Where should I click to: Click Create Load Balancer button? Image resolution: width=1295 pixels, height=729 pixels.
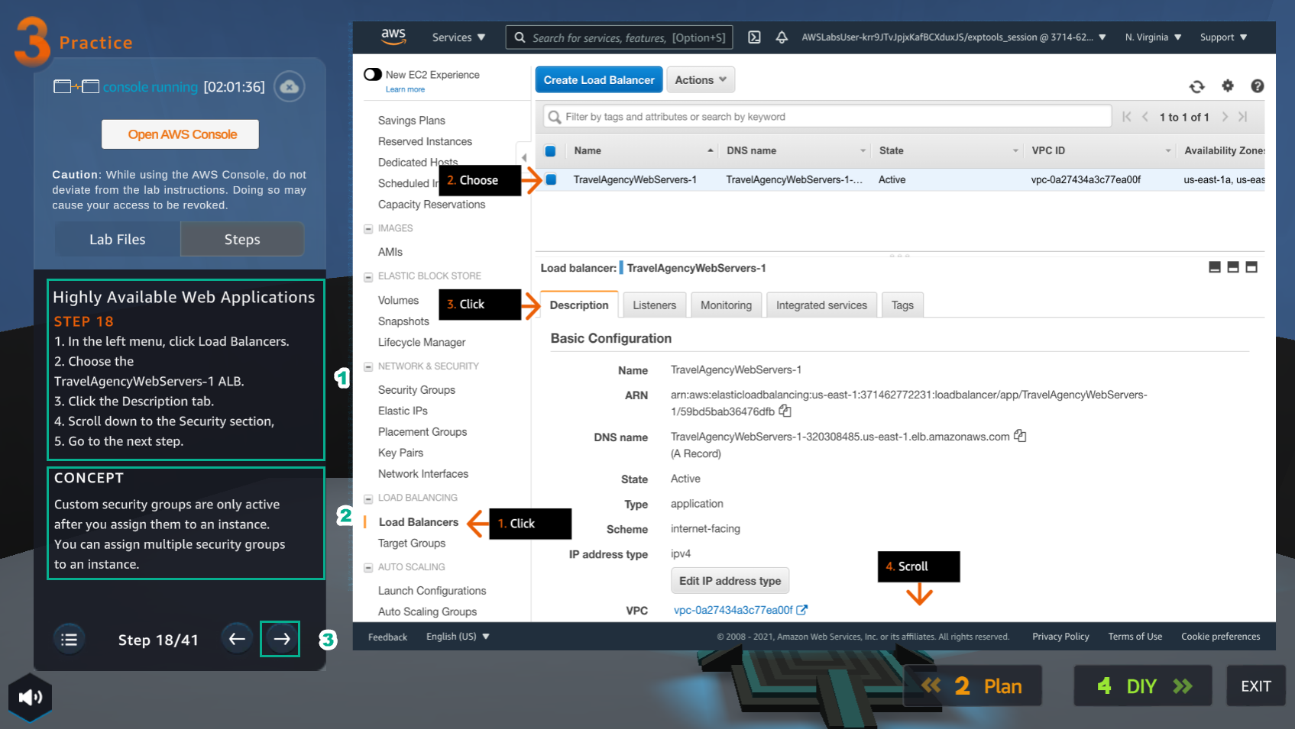click(x=599, y=80)
